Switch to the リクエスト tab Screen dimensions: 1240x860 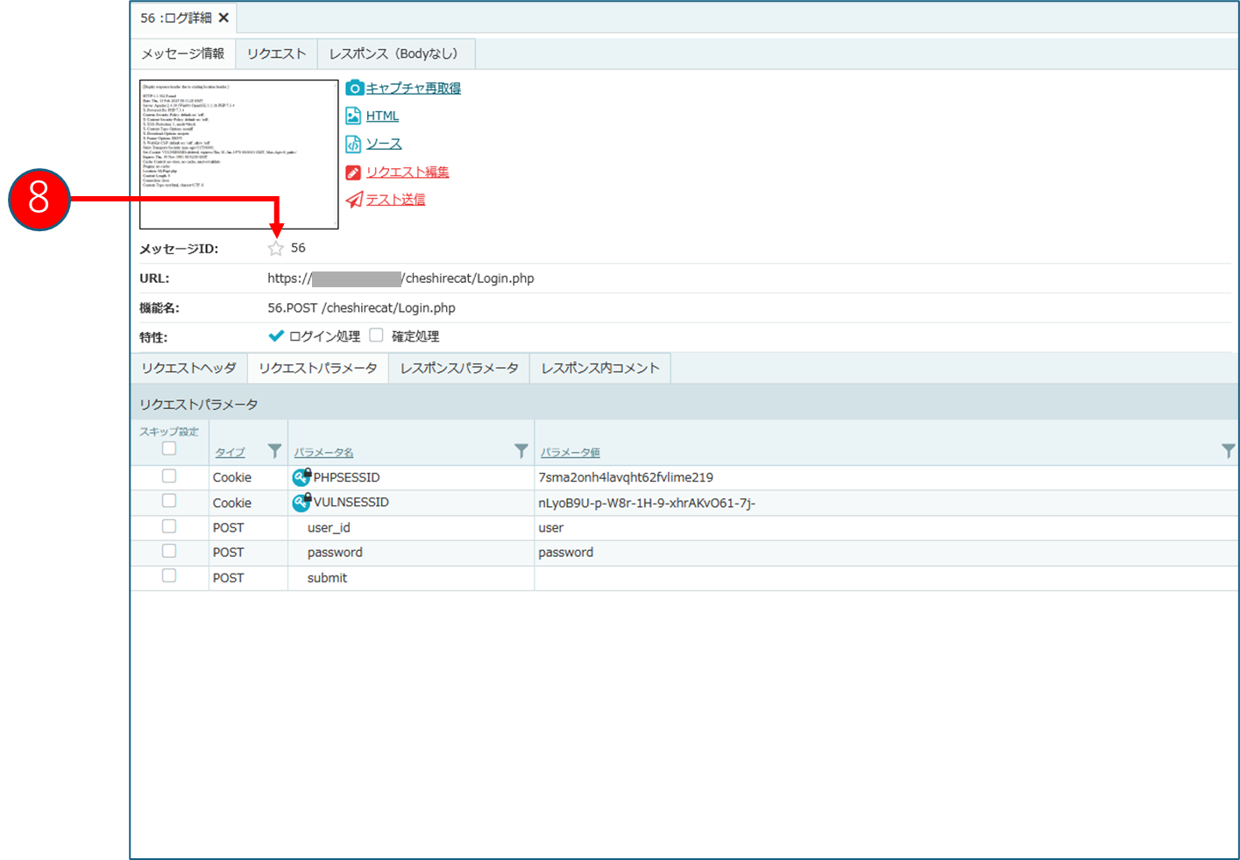point(276,53)
